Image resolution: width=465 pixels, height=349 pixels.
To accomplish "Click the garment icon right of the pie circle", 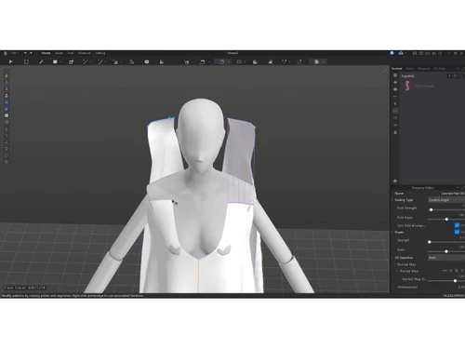I will tap(271, 61).
